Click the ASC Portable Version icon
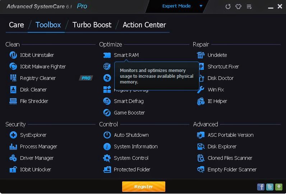This screenshot has height=194, width=286. (x=200, y=135)
